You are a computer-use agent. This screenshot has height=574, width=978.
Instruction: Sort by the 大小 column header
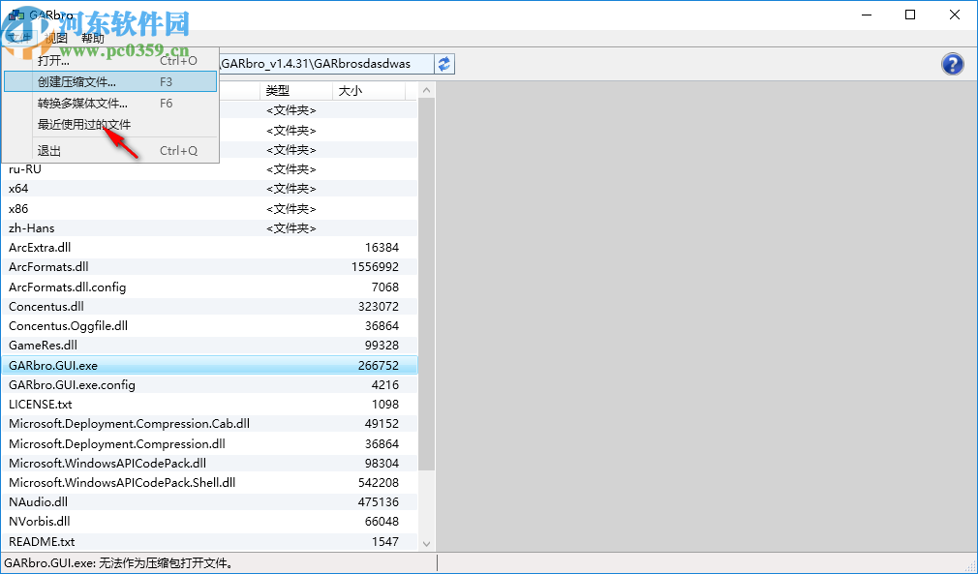coord(369,90)
